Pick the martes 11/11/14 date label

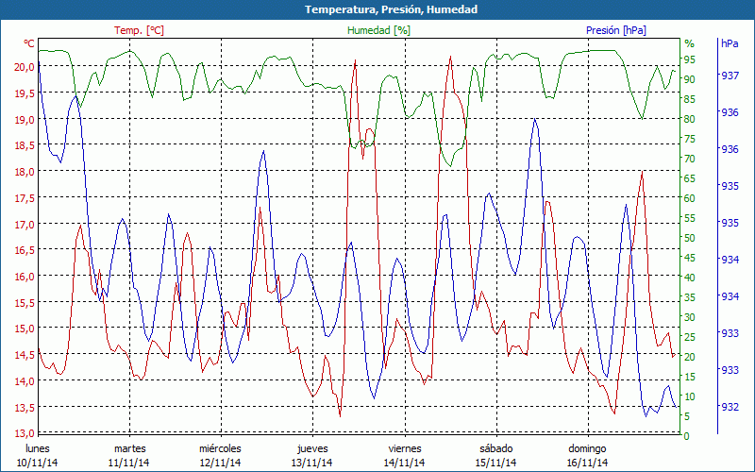pos(129,455)
